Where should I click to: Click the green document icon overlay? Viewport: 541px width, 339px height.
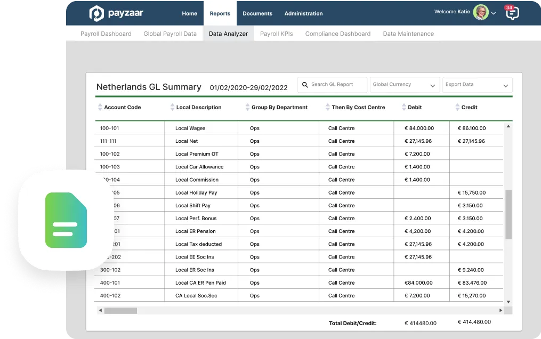pos(66,220)
